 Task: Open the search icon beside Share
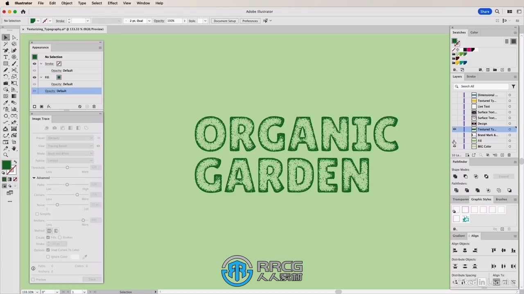tap(497, 12)
